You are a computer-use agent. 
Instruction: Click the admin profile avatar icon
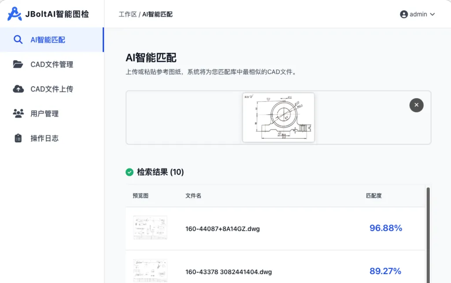click(404, 14)
